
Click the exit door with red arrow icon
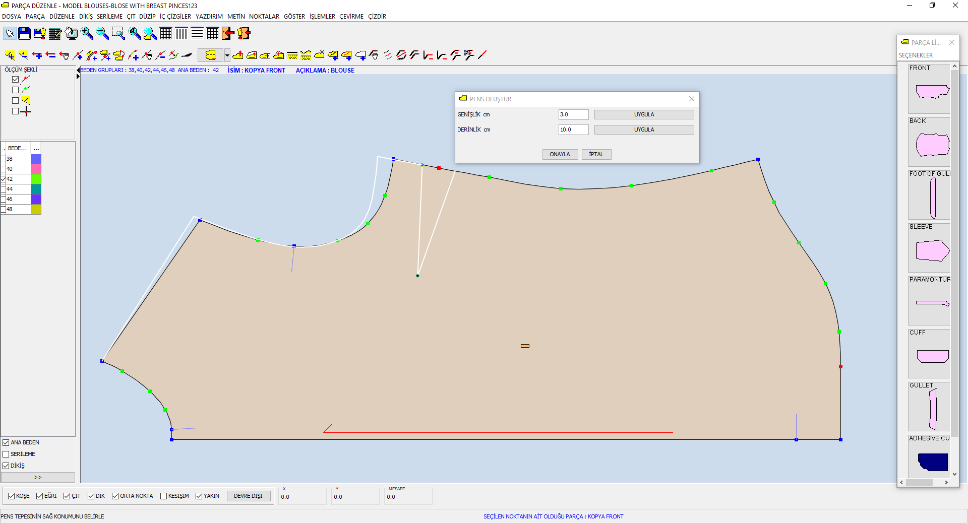click(228, 34)
